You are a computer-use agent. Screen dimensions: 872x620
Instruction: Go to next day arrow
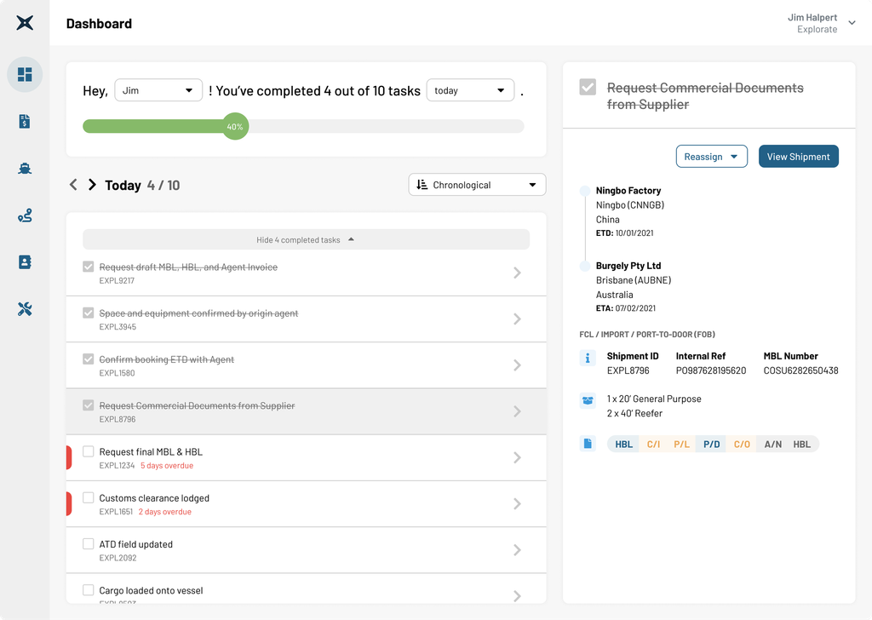pos(92,185)
